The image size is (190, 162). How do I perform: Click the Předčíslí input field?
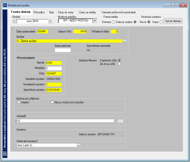(x=54, y=68)
